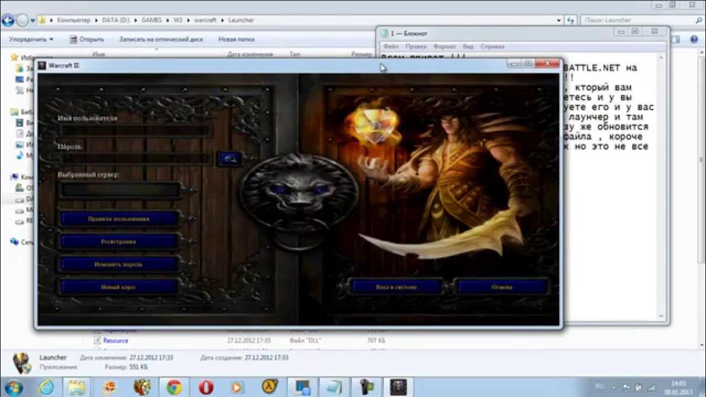Click GAMES in the address breadcrumb
The image size is (706, 397).
coord(151,20)
